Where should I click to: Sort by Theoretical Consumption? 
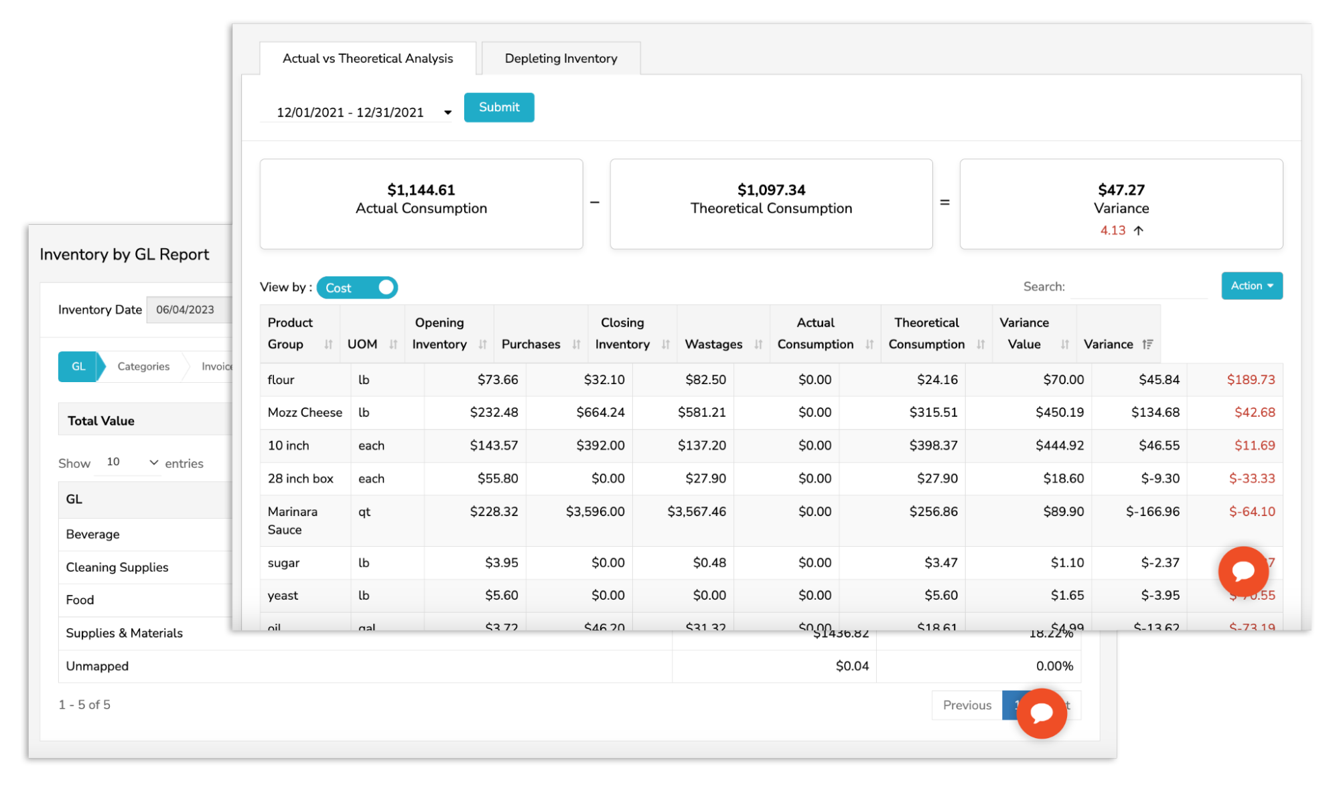(x=980, y=344)
